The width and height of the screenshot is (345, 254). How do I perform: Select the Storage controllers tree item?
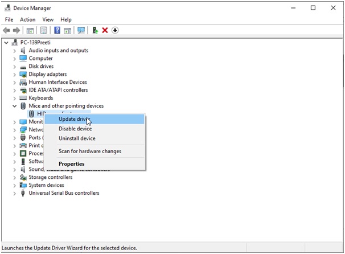tap(52, 177)
